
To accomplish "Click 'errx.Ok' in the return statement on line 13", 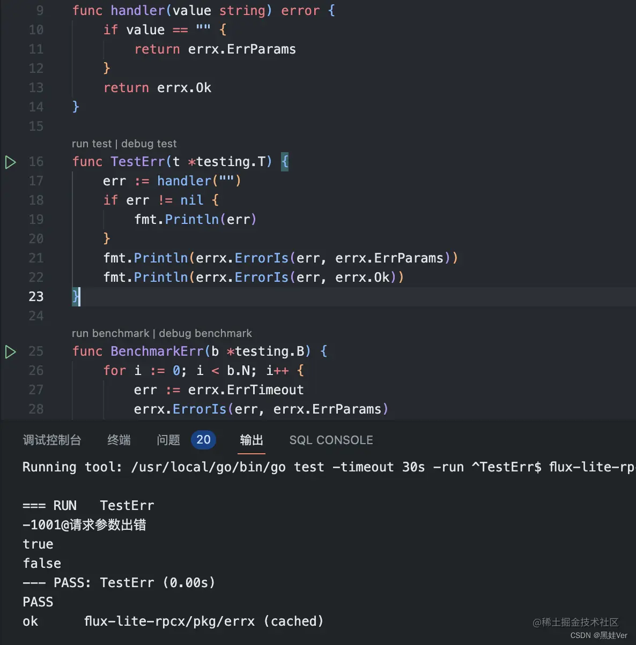I will point(184,88).
